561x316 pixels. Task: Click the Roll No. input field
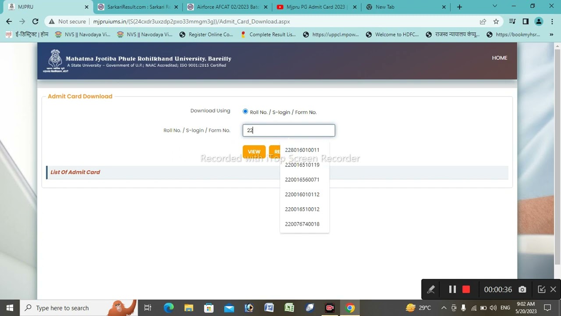[289, 130]
